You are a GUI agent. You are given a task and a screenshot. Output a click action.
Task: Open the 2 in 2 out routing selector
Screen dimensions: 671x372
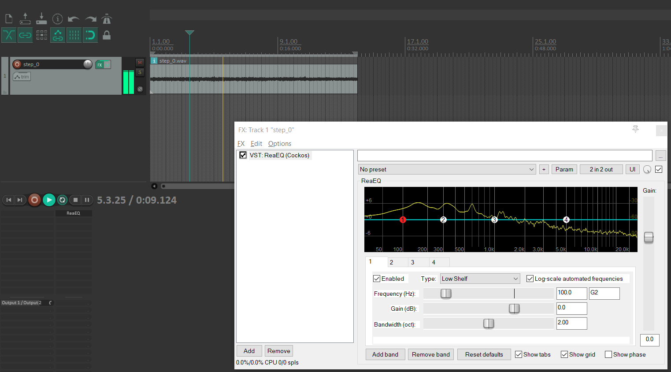point(601,169)
